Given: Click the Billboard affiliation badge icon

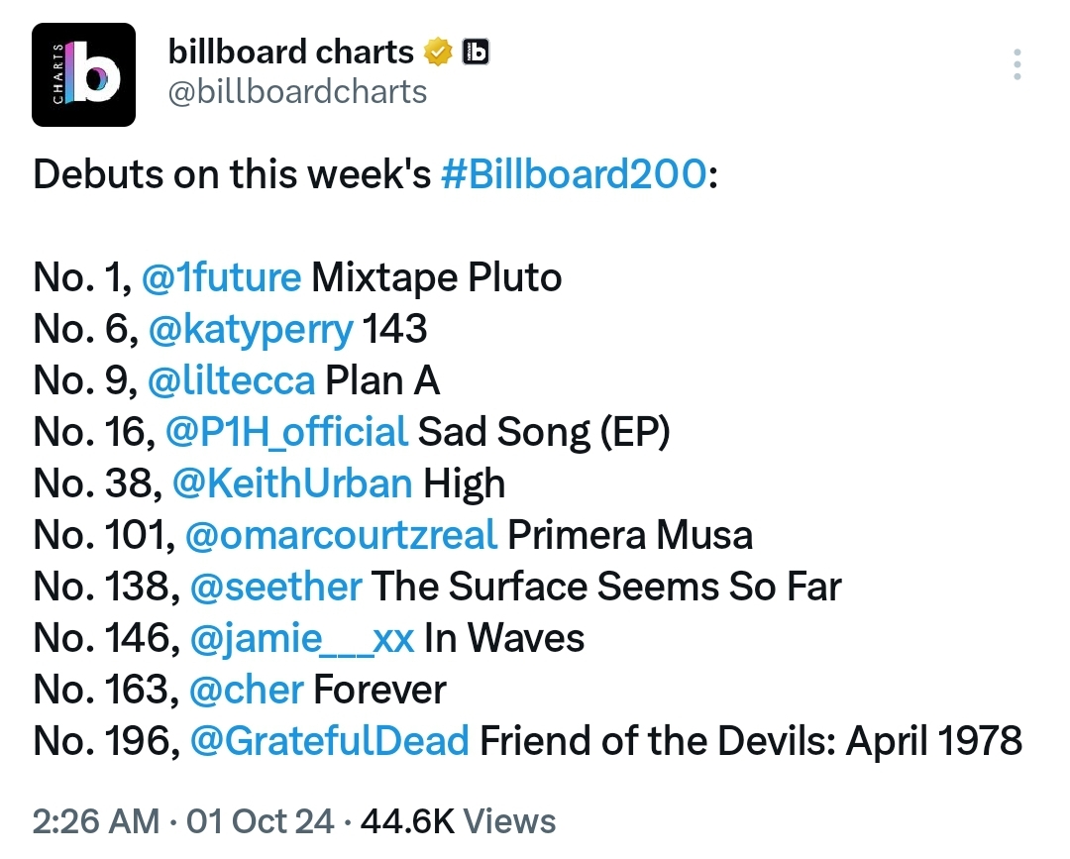Looking at the screenshot, I should [476, 52].
